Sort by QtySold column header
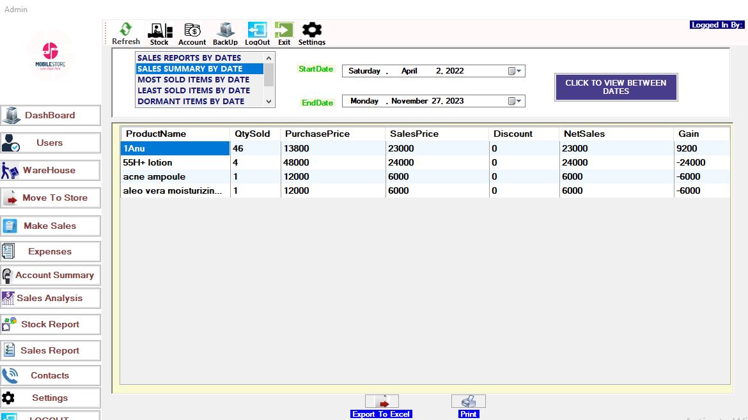The image size is (748, 420). point(256,134)
